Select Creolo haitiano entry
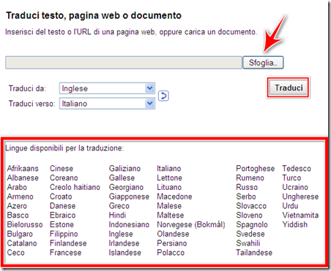331x271 pixels. click(x=75, y=187)
